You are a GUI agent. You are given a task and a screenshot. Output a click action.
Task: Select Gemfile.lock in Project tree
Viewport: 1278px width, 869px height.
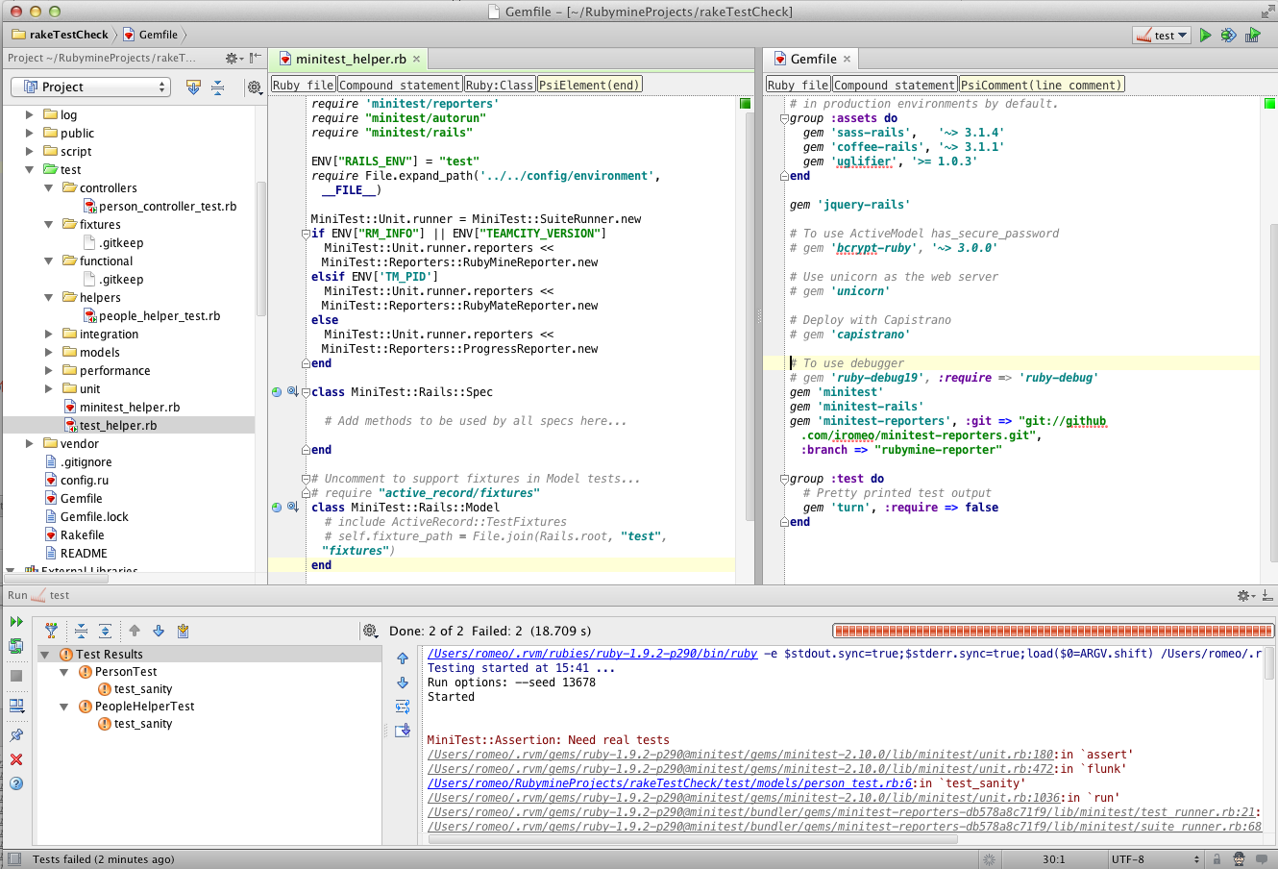pyautogui.click(x=86, y=516)
